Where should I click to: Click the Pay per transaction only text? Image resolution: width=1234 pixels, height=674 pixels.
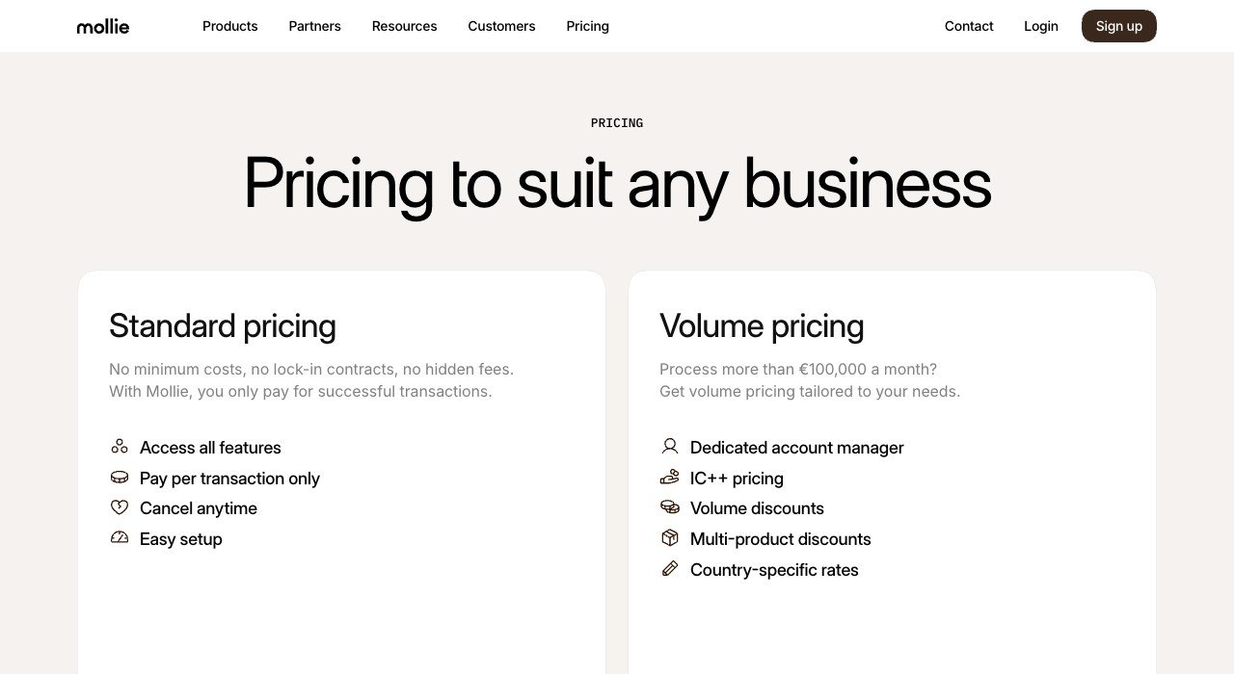coord(229,479)
